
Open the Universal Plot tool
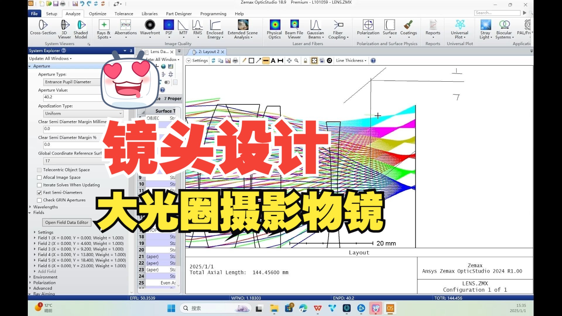coord(459,28)
